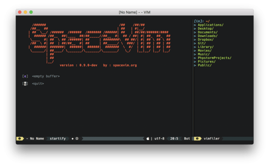The height and width of the screenshot is (167, 269).
Task: Expand the Music/ folder arrow
Action: [195, 54]
